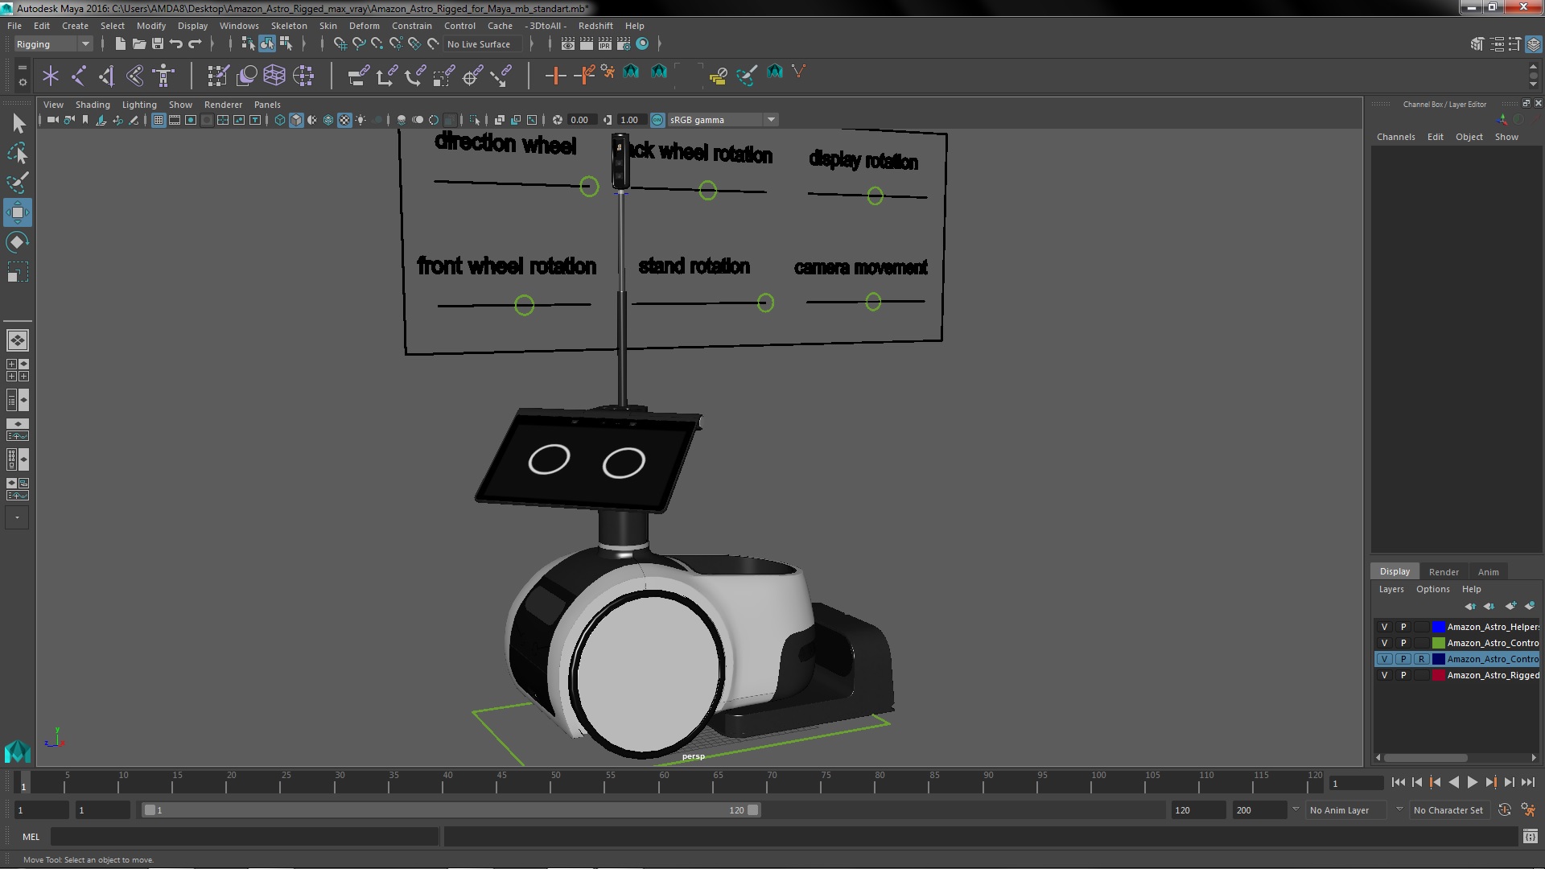This screenshot has width=1545, height=869.
Task: Select the camera icon in panel toolbar
Action: tap(52, 120)
